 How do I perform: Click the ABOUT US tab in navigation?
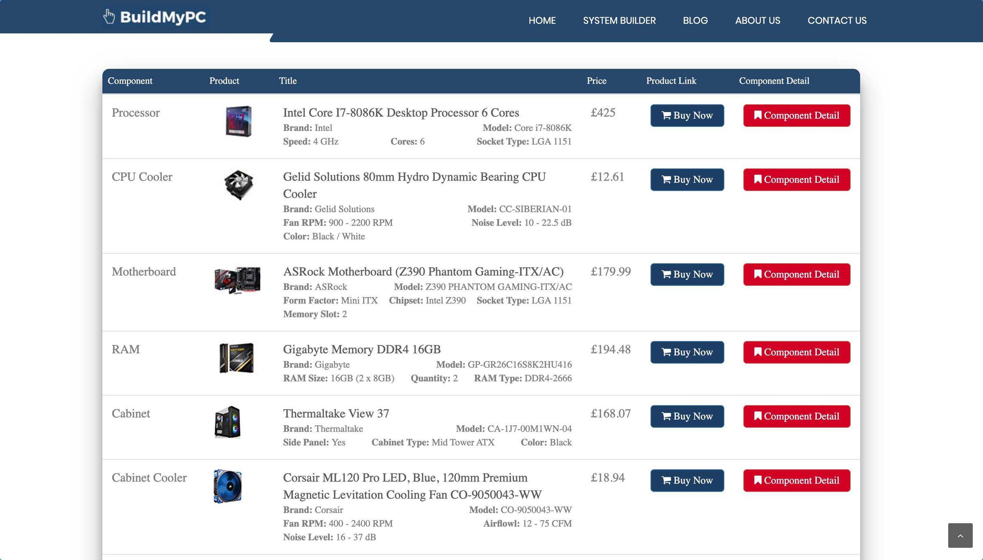(x=757, y=20)
